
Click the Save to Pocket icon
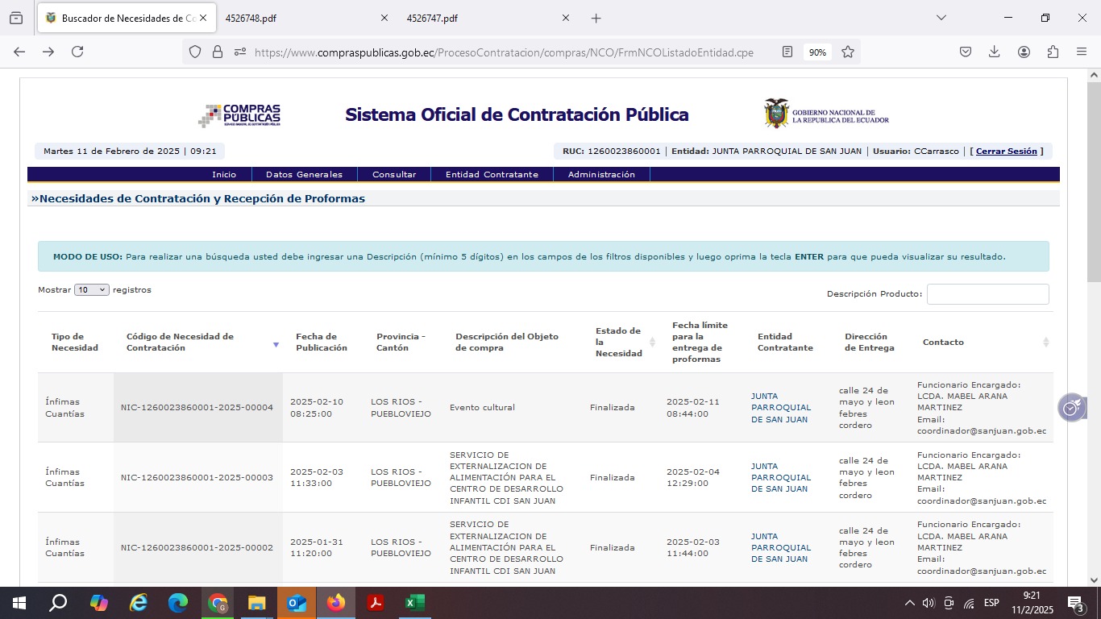coord(965,52)
